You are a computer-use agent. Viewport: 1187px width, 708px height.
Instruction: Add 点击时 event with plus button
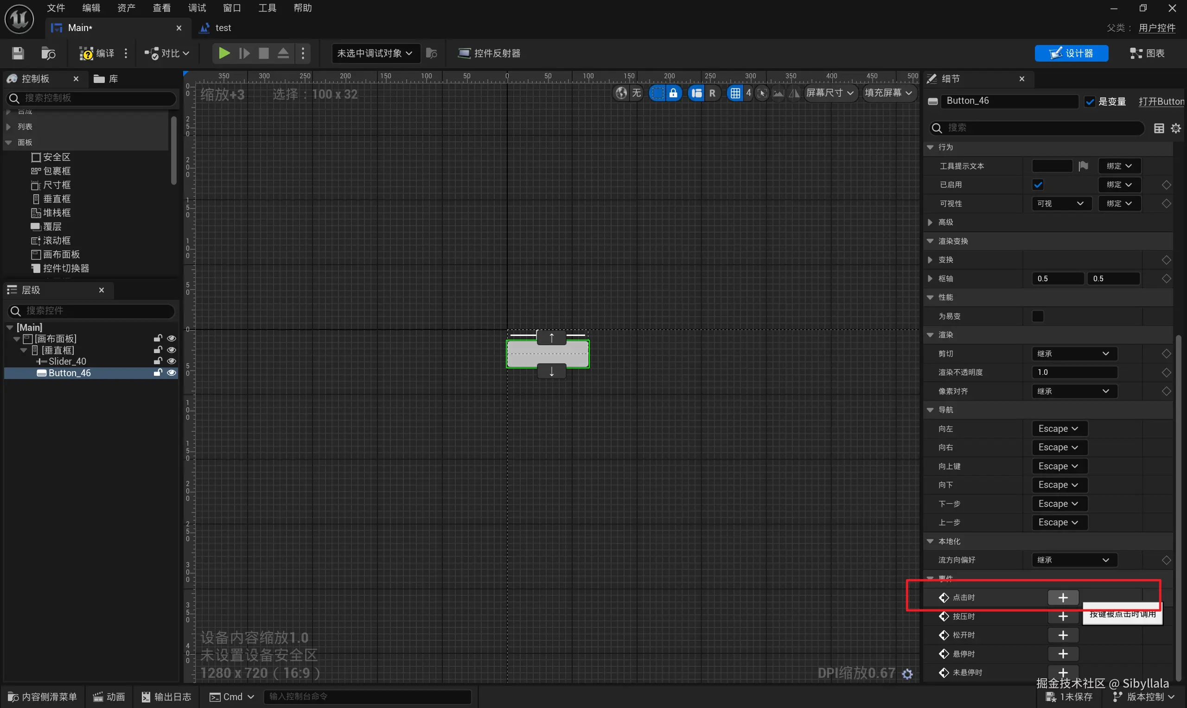pyautogui.click(x=1063, y=598)
